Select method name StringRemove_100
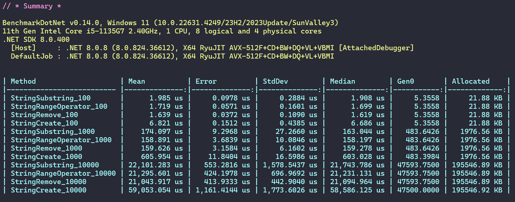Image resolution: width=515 pixels, height=202 pixels. coord(44,115)
